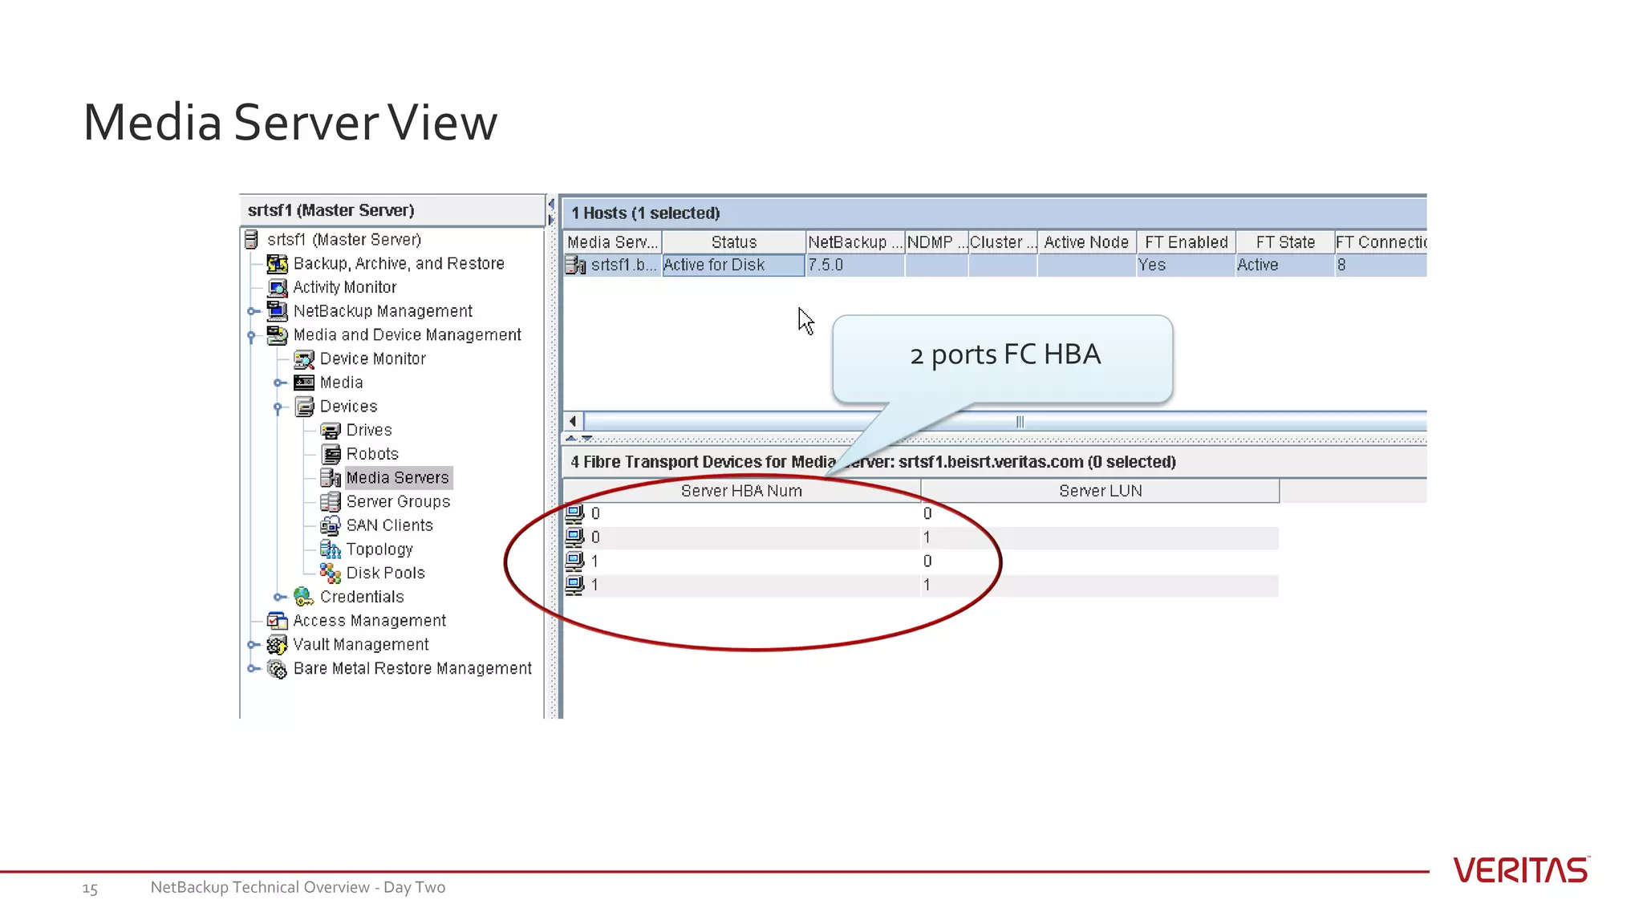
Task: Open SAN Clients
Action: [390, 525]
